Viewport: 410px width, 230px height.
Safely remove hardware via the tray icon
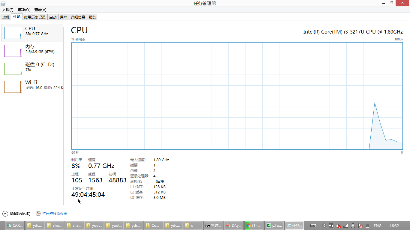pyautogui.click(x=352, y=226)
